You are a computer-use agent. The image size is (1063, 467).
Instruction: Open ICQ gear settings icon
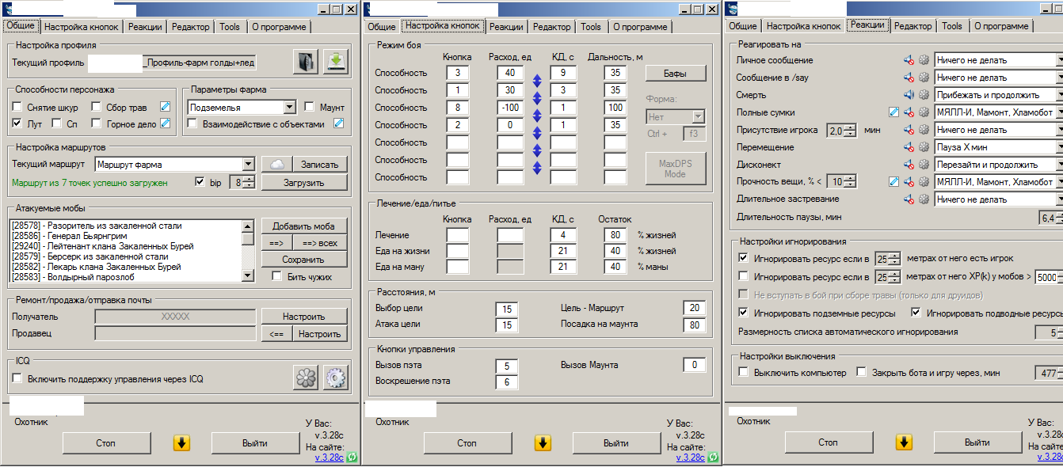click(x=336, y=378)
